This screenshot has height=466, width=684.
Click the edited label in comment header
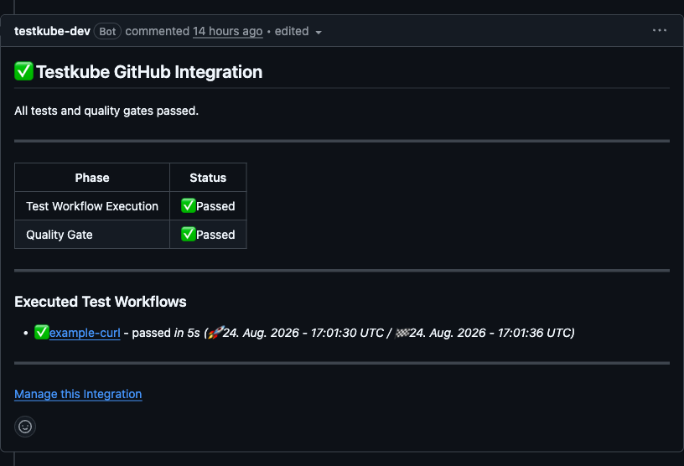[292, 31]
